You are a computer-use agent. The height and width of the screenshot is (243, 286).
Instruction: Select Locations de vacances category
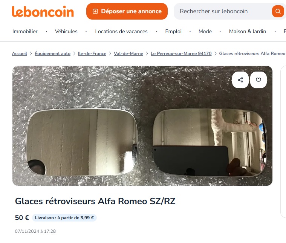pos(121,31)
